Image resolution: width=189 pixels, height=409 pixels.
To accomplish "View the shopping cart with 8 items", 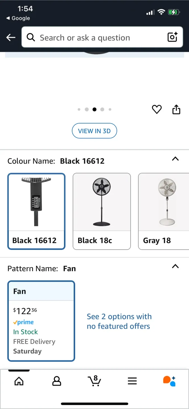I will 94,381.
